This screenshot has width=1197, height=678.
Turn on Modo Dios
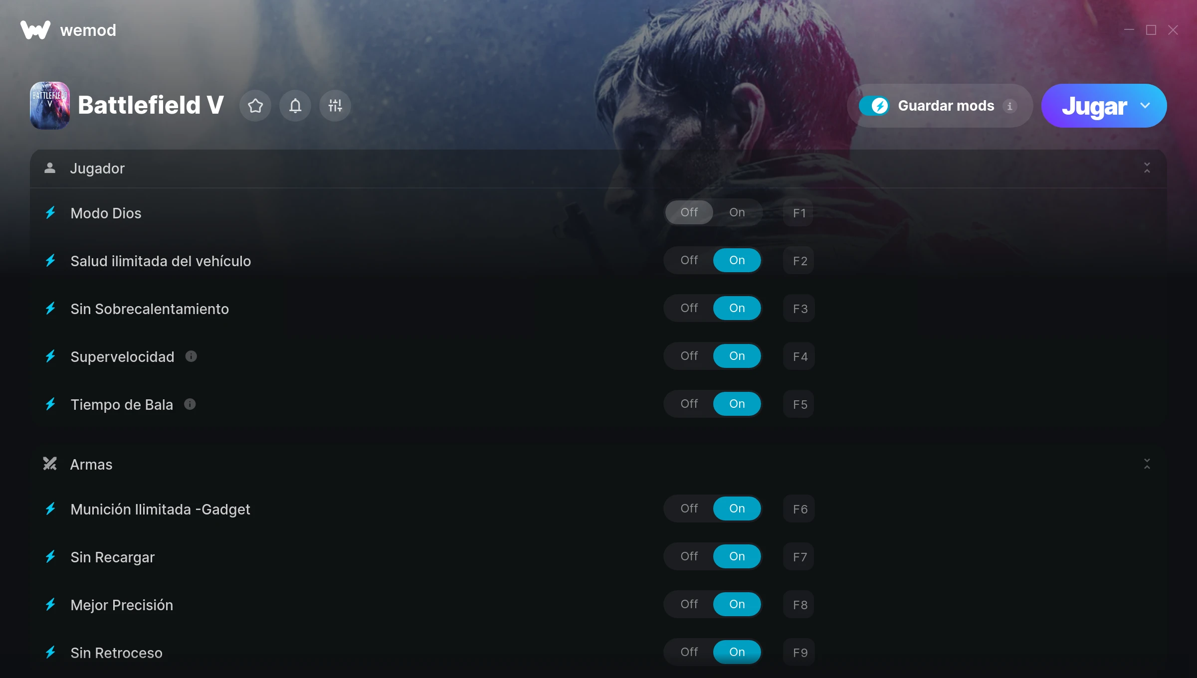click(737, 212)
